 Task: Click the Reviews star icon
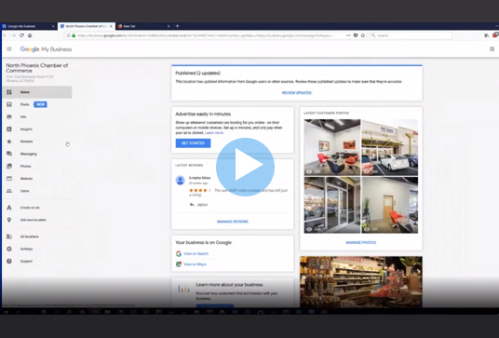click(9, 142)
